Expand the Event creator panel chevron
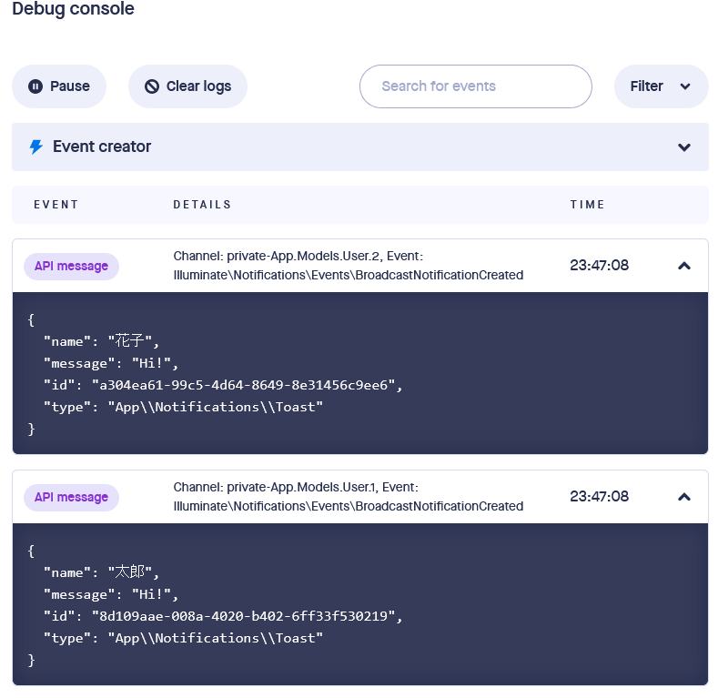Screen dimensions: 718x698 coord(684,147)
